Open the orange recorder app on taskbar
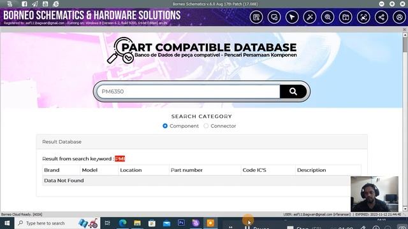 (210, 223)
